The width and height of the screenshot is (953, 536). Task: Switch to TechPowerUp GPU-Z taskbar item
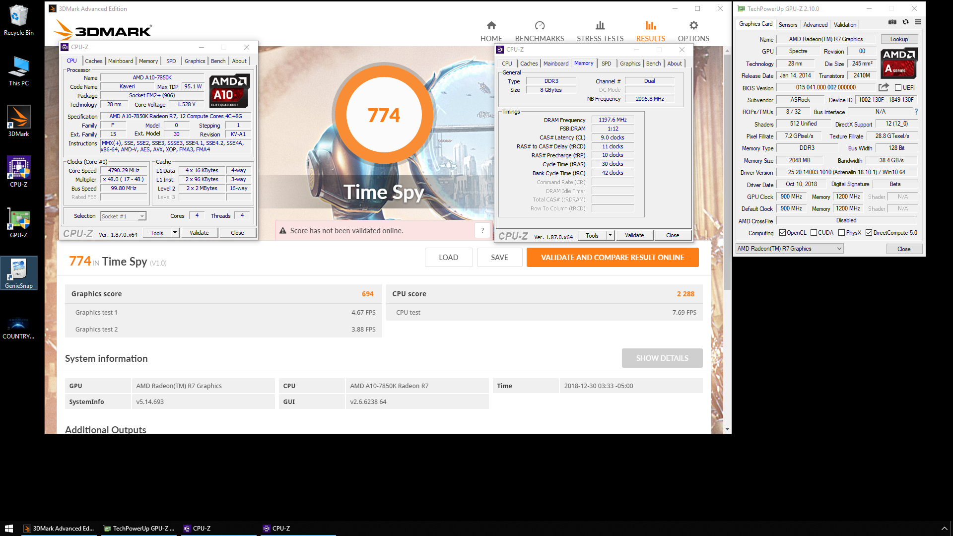click(139, 529)
